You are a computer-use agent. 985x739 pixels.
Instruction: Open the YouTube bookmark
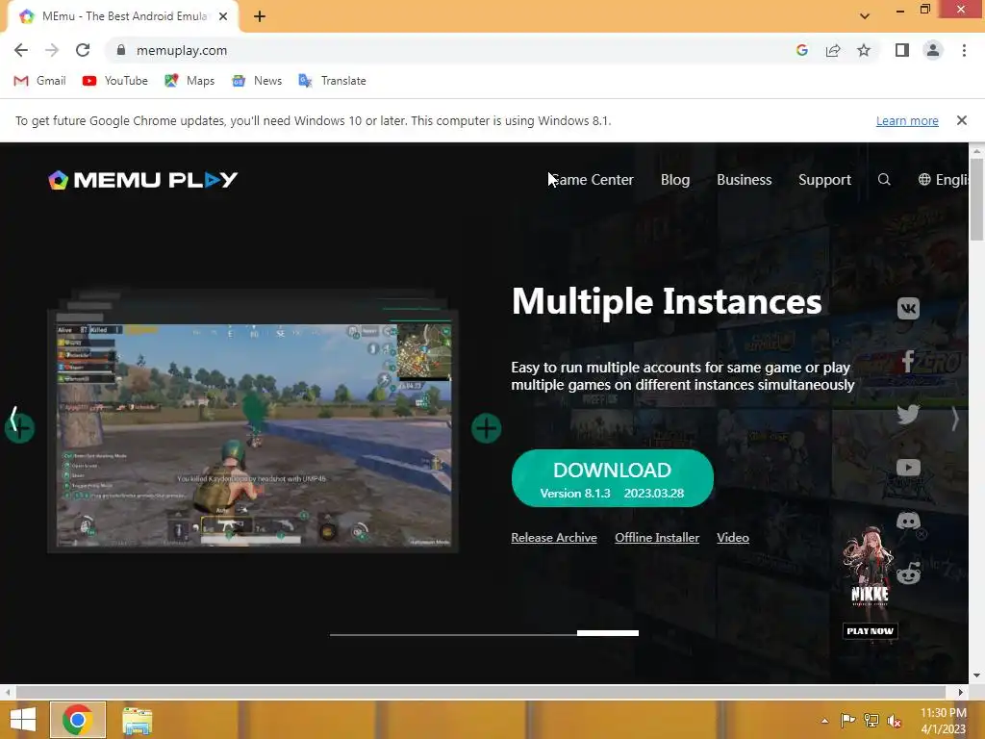[115, 81]
